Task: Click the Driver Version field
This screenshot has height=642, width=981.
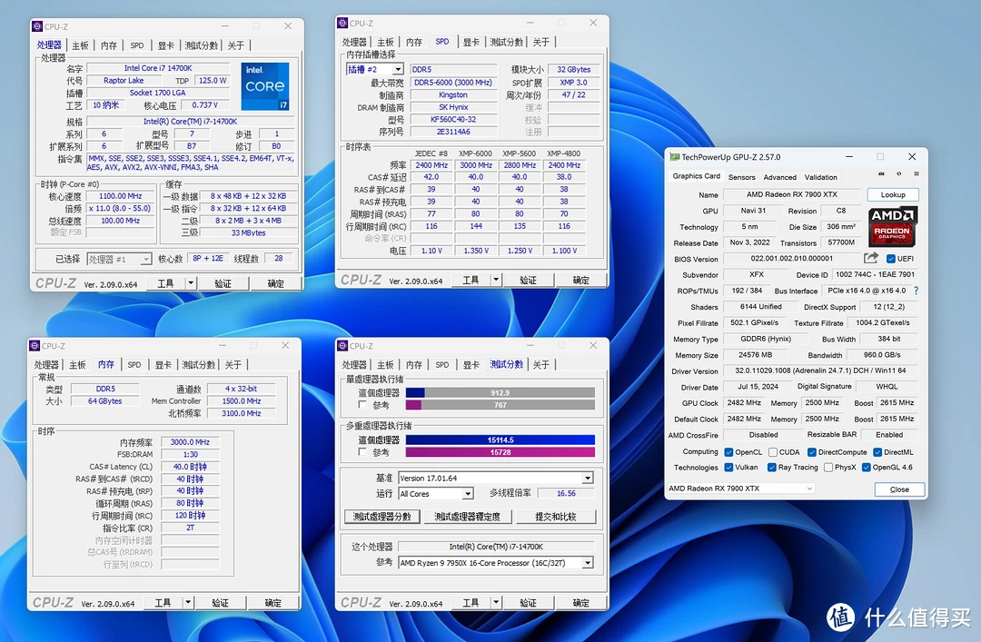Action: pos(819,370)
